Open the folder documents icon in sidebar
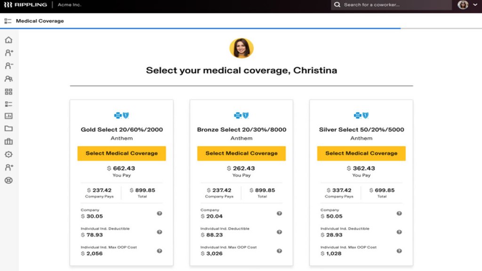Image resolution: width=482 pixels, height=271 pixels. coord(8,128)
